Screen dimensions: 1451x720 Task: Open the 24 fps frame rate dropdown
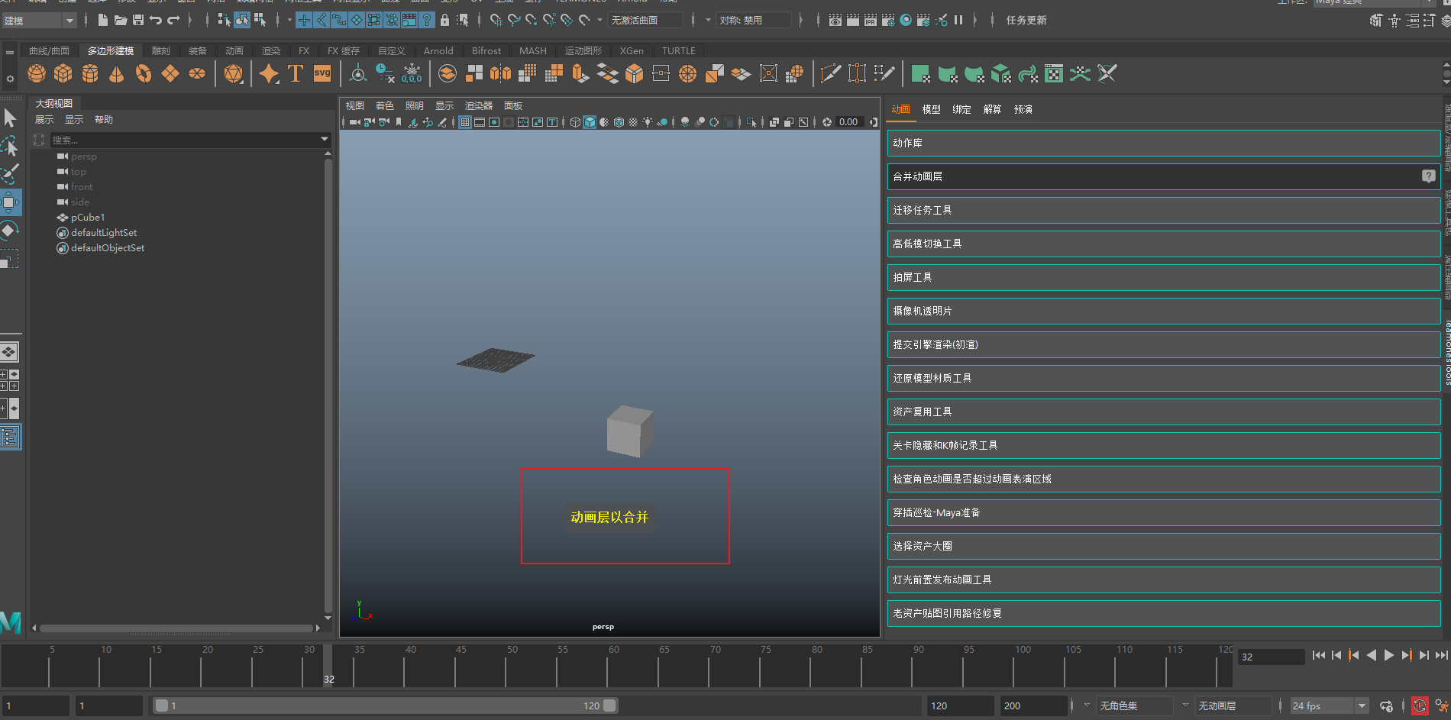(1361, 705)
